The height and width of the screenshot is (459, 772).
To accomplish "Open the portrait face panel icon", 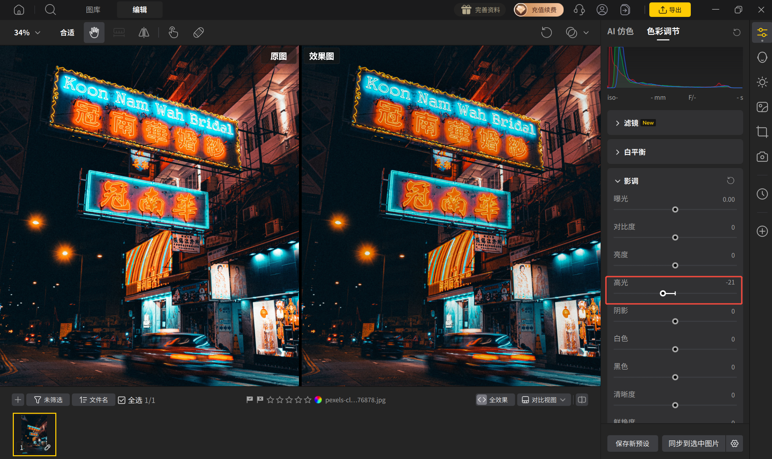I will coord(762,57).
